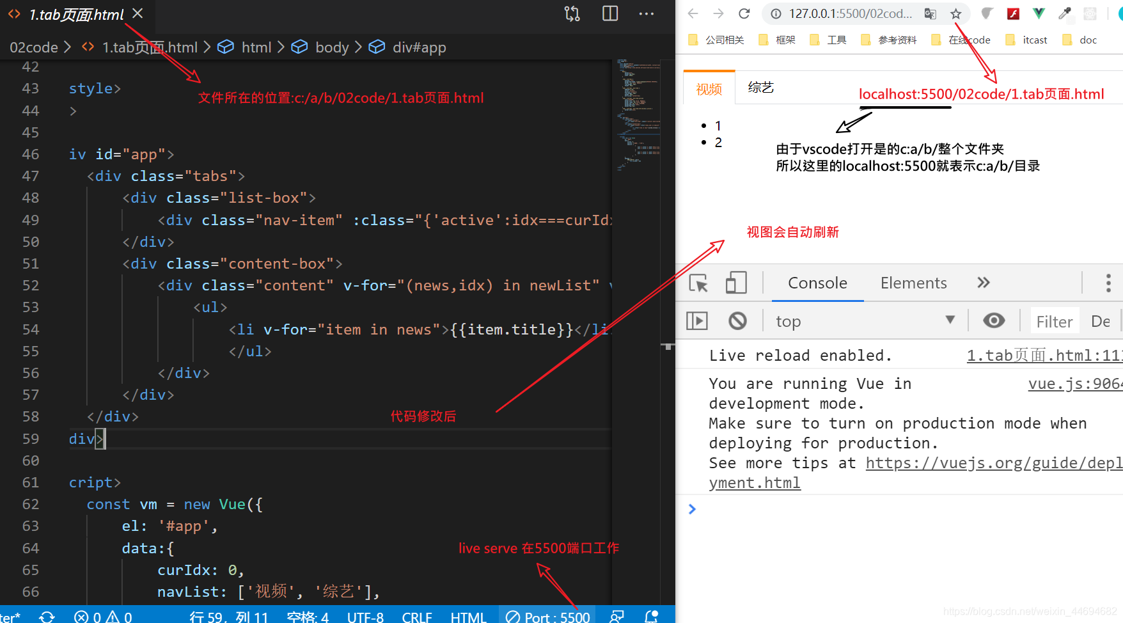Viewport: 1123px width, 623px height.
Task: Open the 1.tab页面.html:11 source link
Action: click(1044, 355)
